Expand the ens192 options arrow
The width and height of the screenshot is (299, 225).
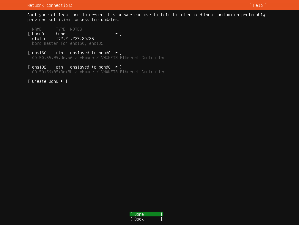[x=117, y=67]
